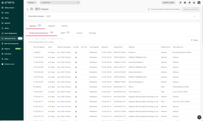Open Tickets in the sidebar
Screen dimensions: 203x121
click(x=7, y=13)
